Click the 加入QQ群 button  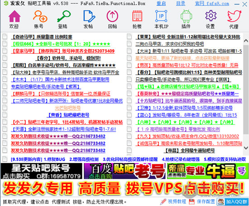click(x=233, y=202)
